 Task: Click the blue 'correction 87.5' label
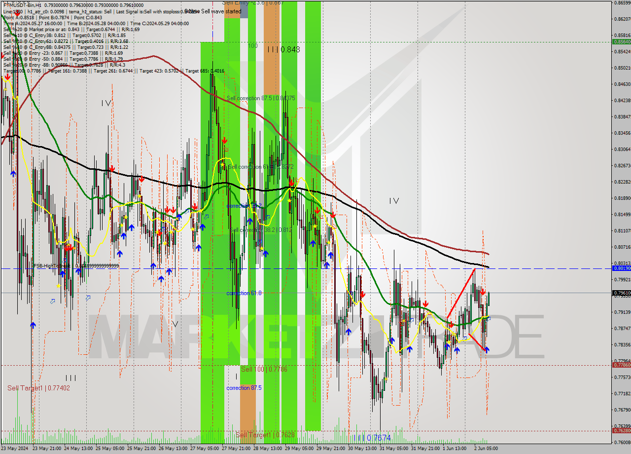pos(244,388)
